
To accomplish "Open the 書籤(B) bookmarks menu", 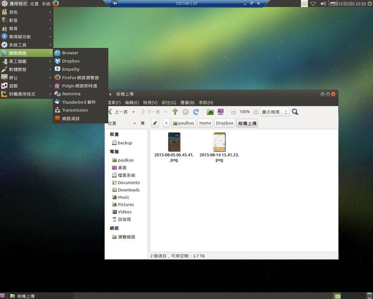I will 187,103.
